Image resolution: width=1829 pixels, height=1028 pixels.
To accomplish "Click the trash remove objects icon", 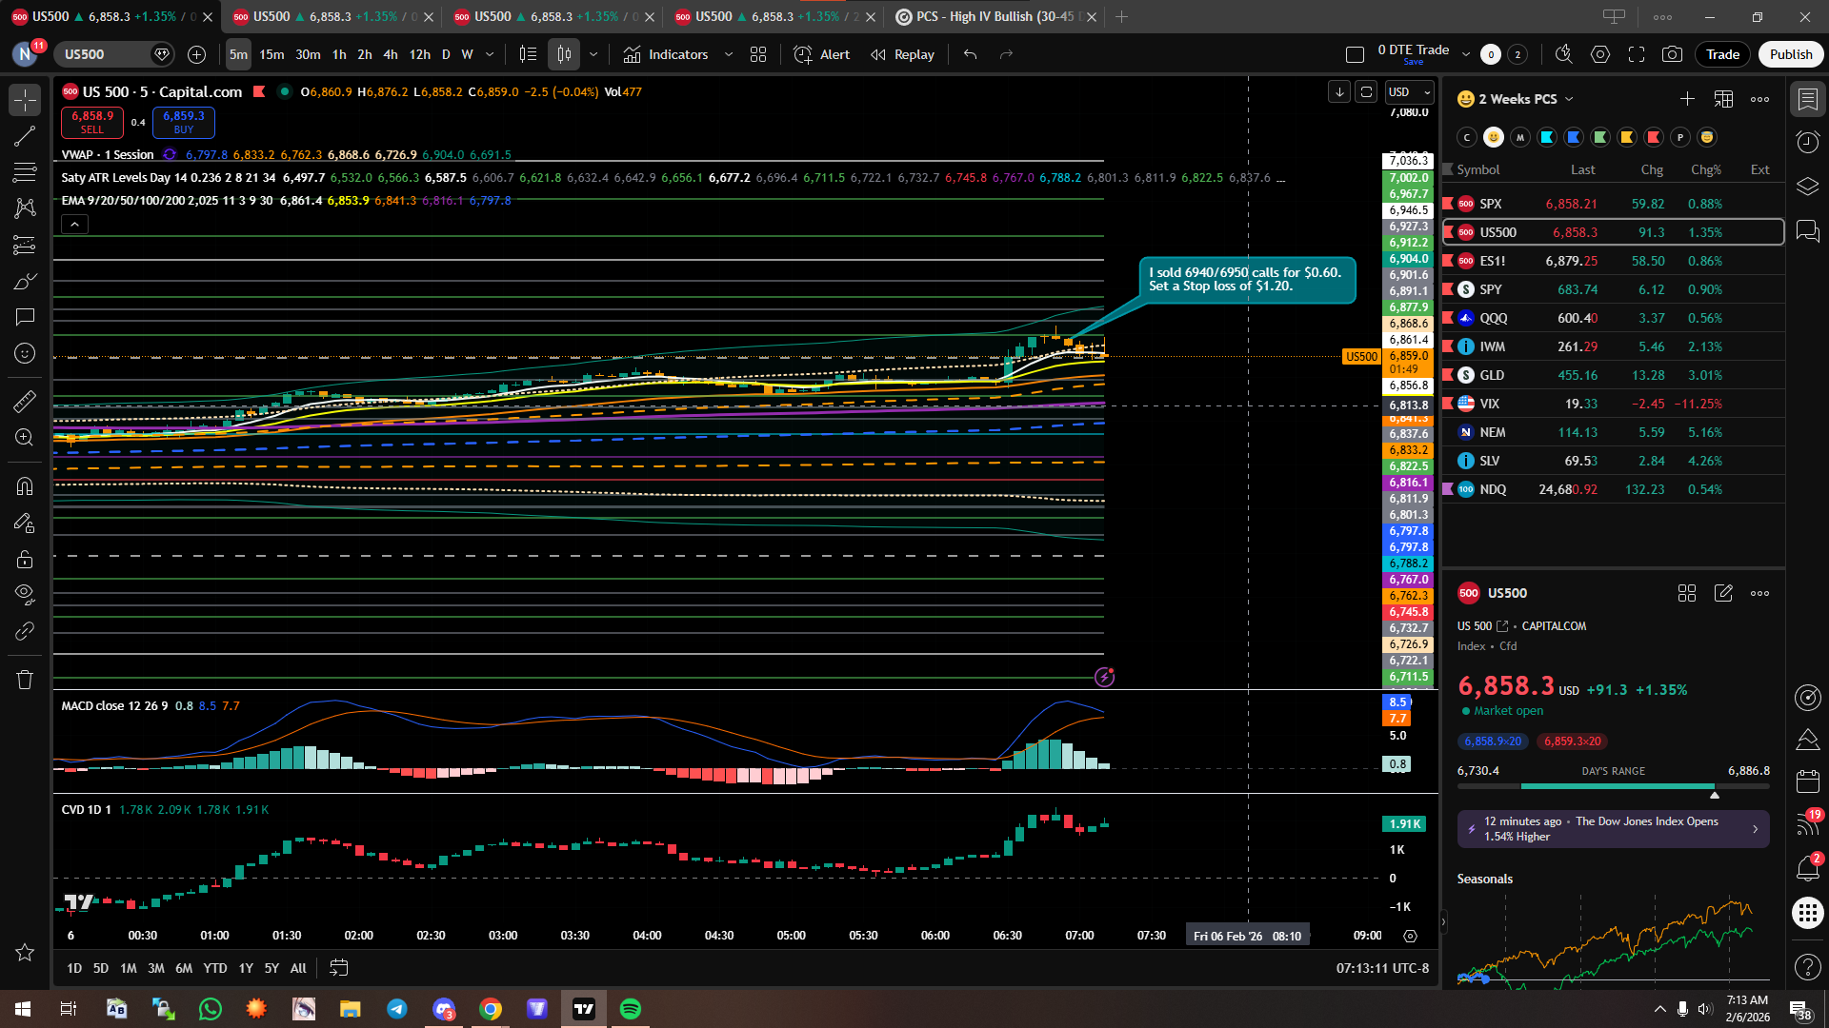I will (25, 680).
